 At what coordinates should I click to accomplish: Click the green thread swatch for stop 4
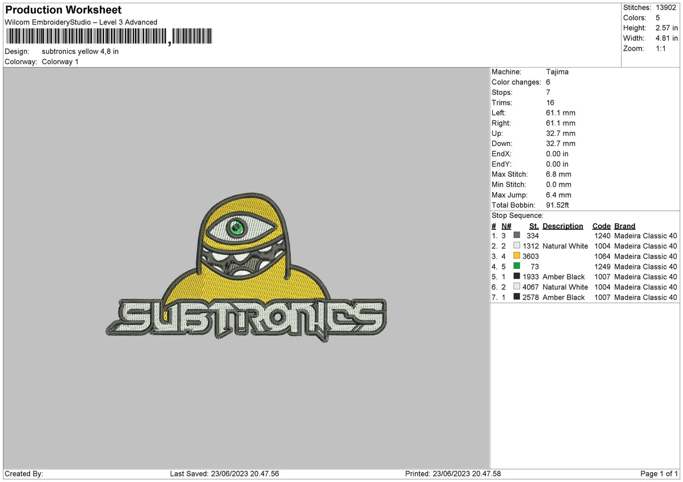tap(517, 267)
